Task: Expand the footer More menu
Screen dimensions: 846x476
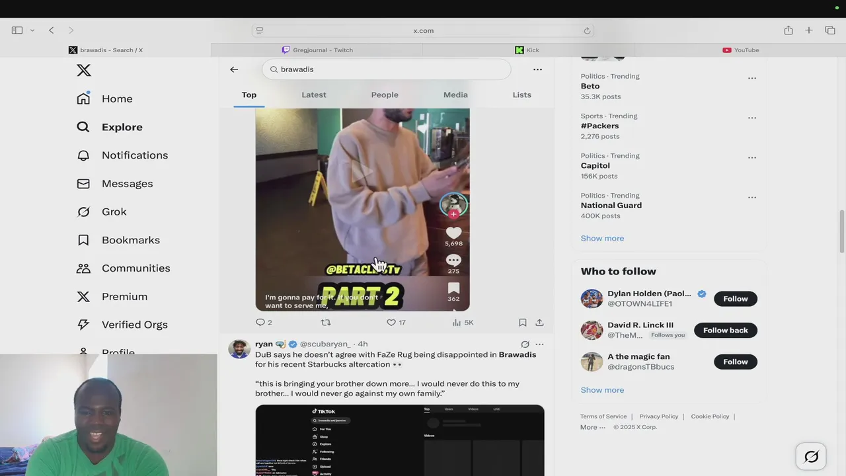Action: (592, 427)
